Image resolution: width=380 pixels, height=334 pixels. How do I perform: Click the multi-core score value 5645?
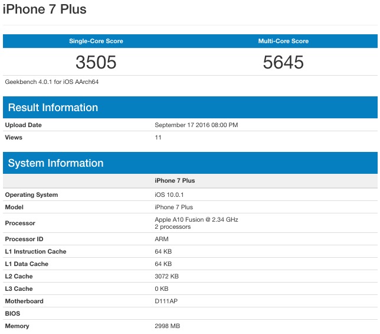point(283,62)
